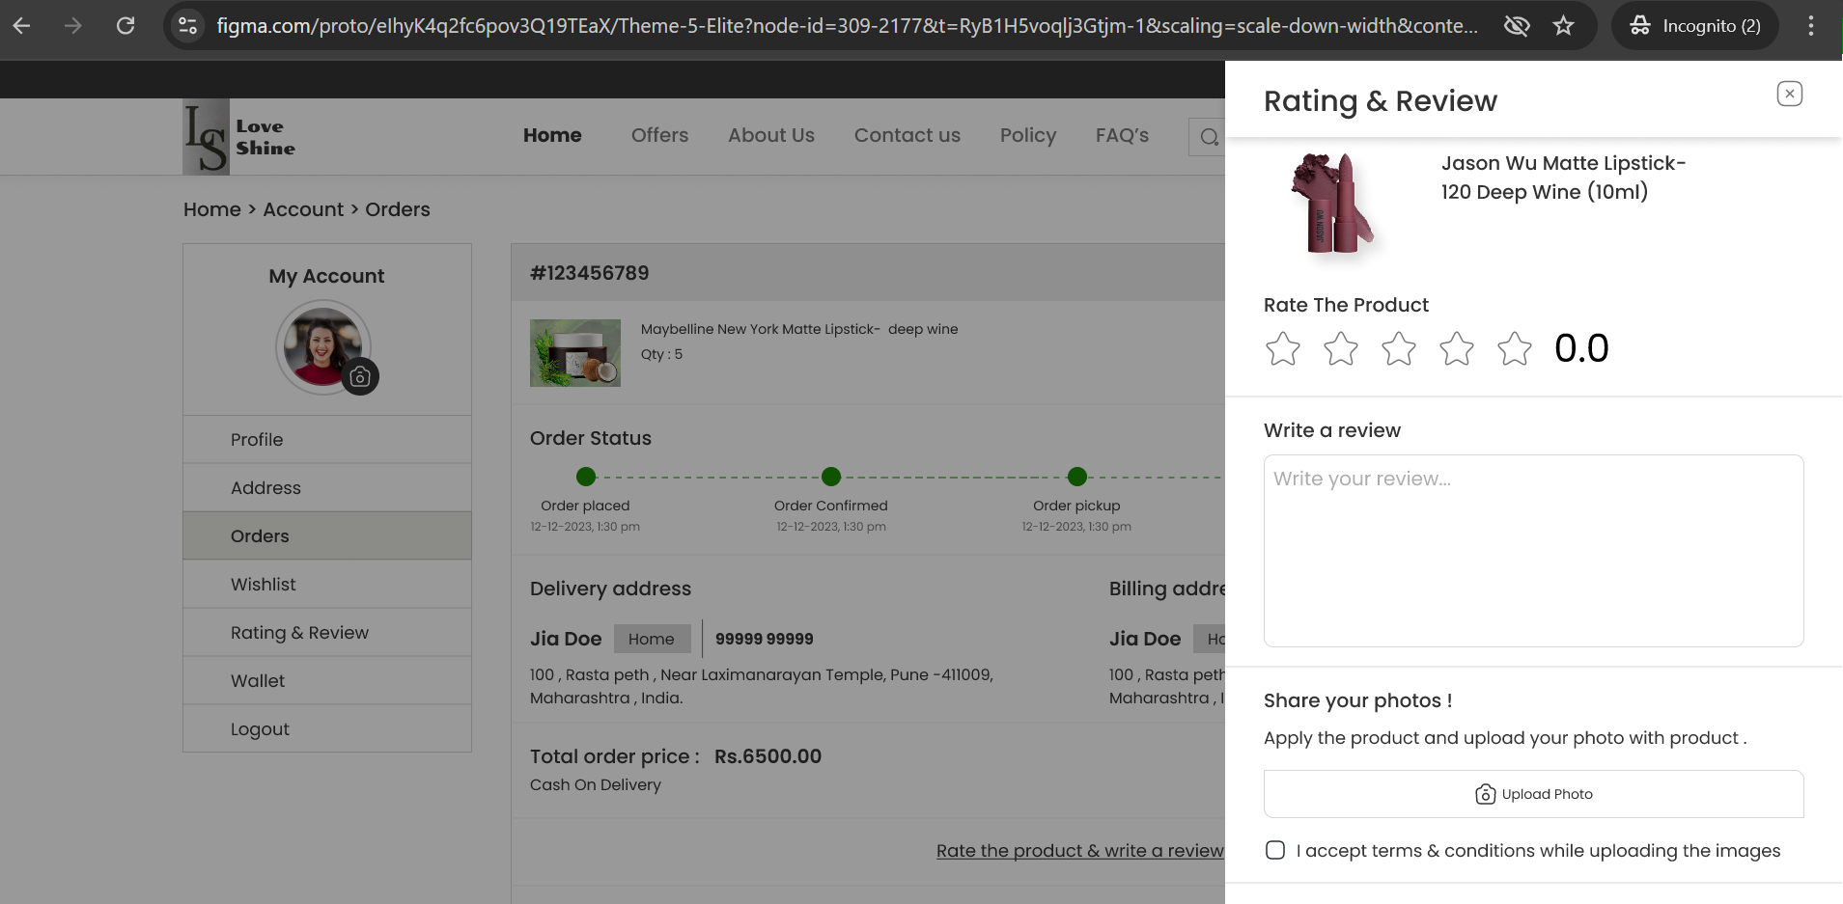This screenshot has width=1843, height=904.
Task: Close the Rating & Review panel
Action: pyautogui.click(x=1789, y=94)
